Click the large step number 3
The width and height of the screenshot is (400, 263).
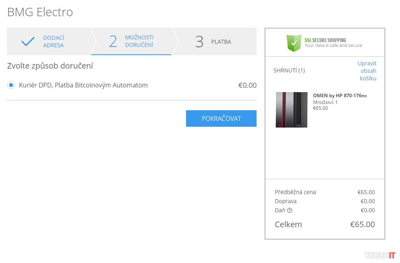[x=199, y=42]
